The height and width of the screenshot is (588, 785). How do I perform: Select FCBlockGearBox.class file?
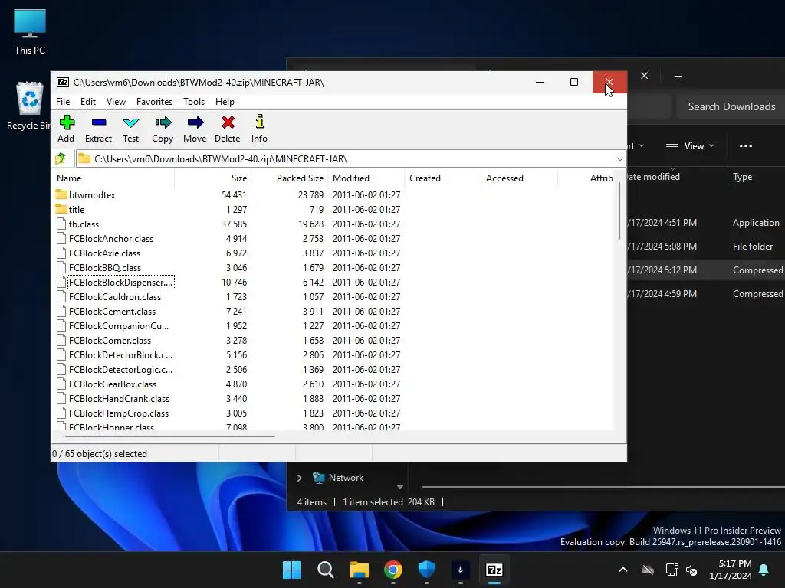[x=113, y=384]
